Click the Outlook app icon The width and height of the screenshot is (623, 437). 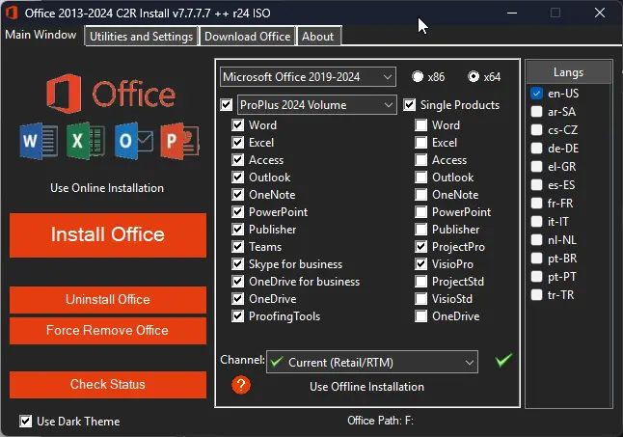pyautogui.click(x=133, y=141)
